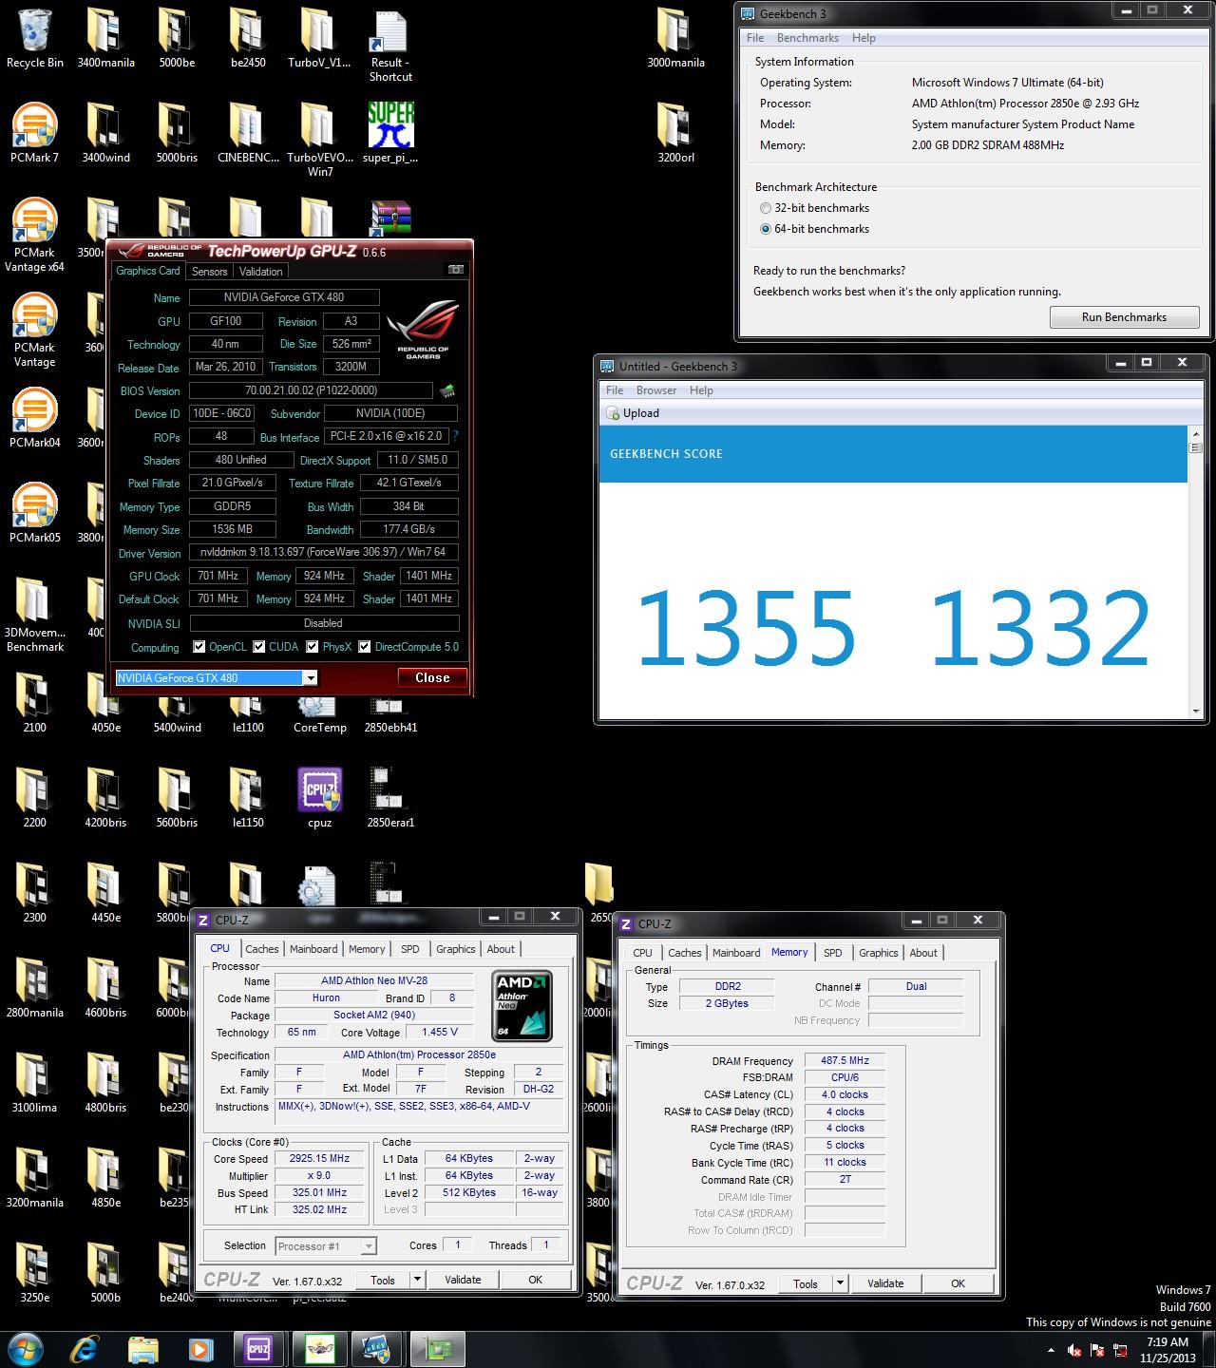Click the Geekbench results scrollbar thumb
1216x1368 pixels.
pyautogui.click(x=1196, y=449)
